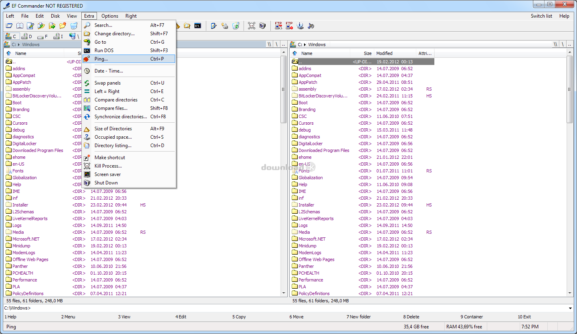Click the book (view) toolbar icon
Screen dimensions: 577x334
(19, 26)
